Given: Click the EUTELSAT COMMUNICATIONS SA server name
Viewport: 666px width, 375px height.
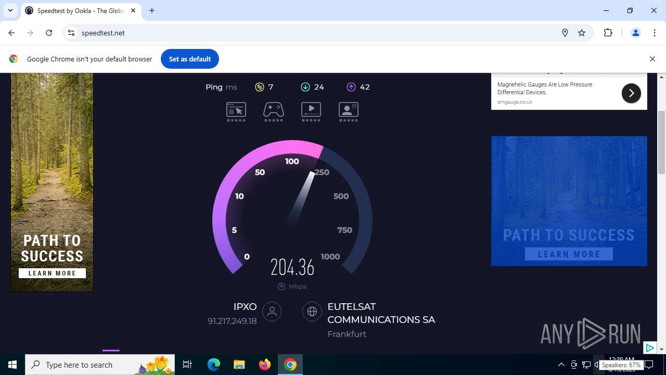Looking at the screenshot, I should pyautogui.click(x=381, y=313).
